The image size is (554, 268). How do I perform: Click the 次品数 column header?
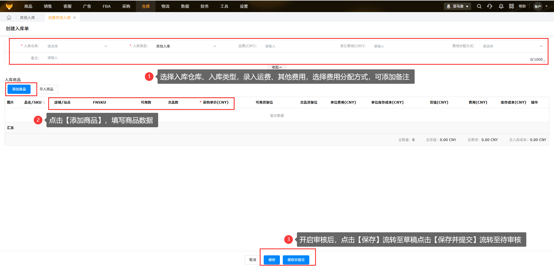click(173, 102)
